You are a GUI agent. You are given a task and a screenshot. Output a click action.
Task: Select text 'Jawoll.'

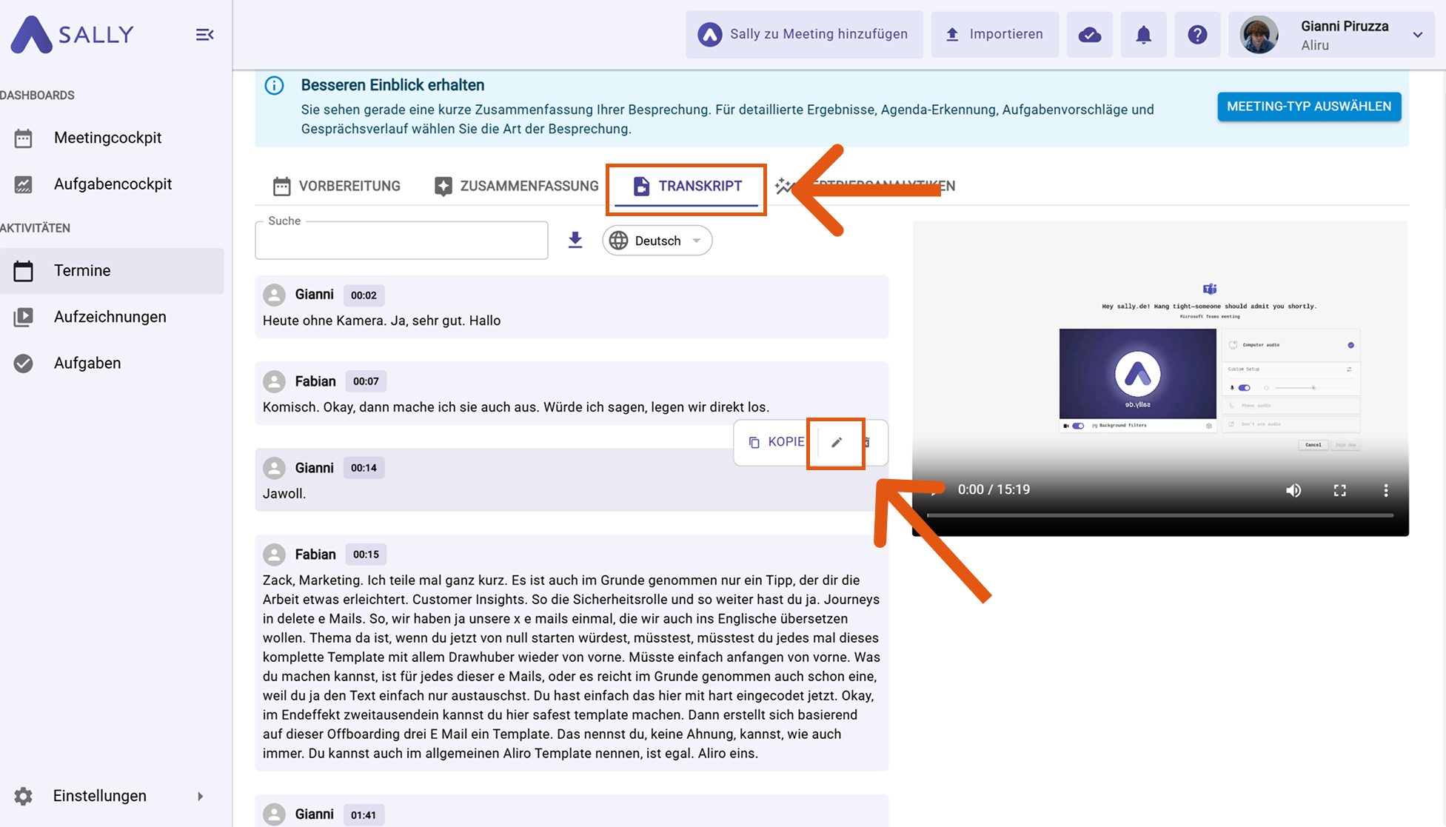284,494
